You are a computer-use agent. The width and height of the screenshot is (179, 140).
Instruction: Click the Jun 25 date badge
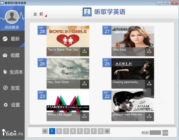coord(107,62)
